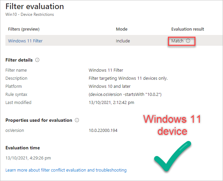This screenshot has width=223, height=181.
Task: Click info icon beside Properties used for evaluation
Action: (77, 120)
